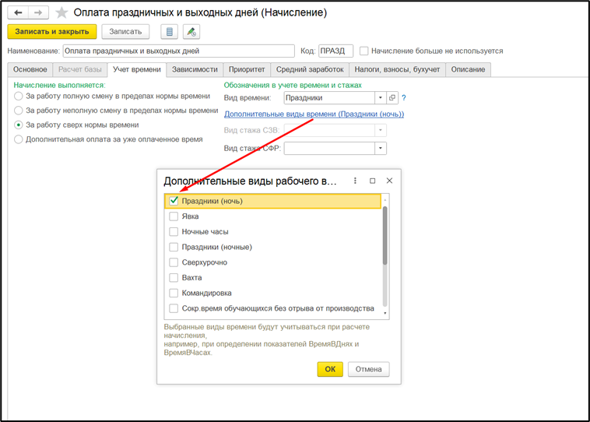
Task: Switch to the Зависимости tab
Action: (x=195, y=69)
